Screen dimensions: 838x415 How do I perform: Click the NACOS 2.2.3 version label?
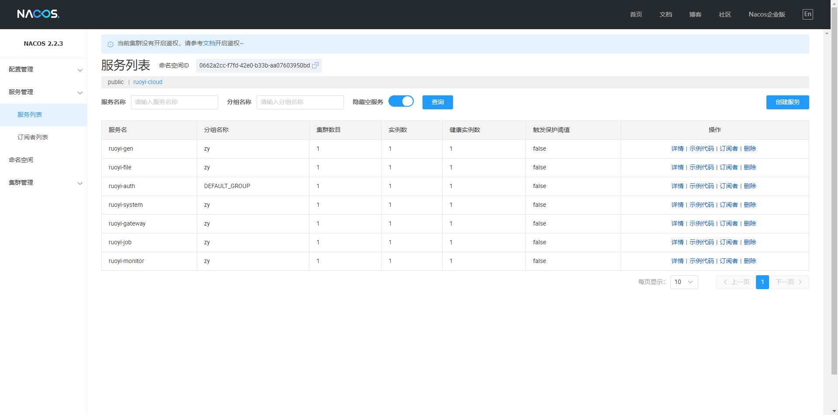click(43, 44)
